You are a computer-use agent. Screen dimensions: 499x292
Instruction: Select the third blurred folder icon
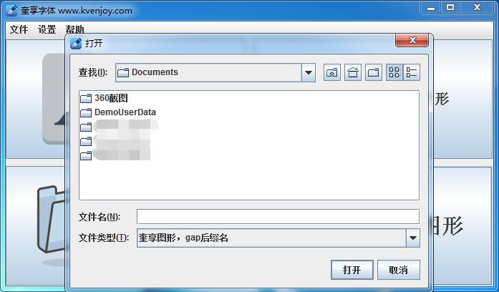[86, 127]
